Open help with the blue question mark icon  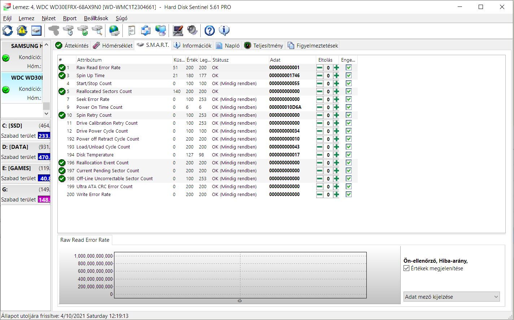tap(209, 31)
